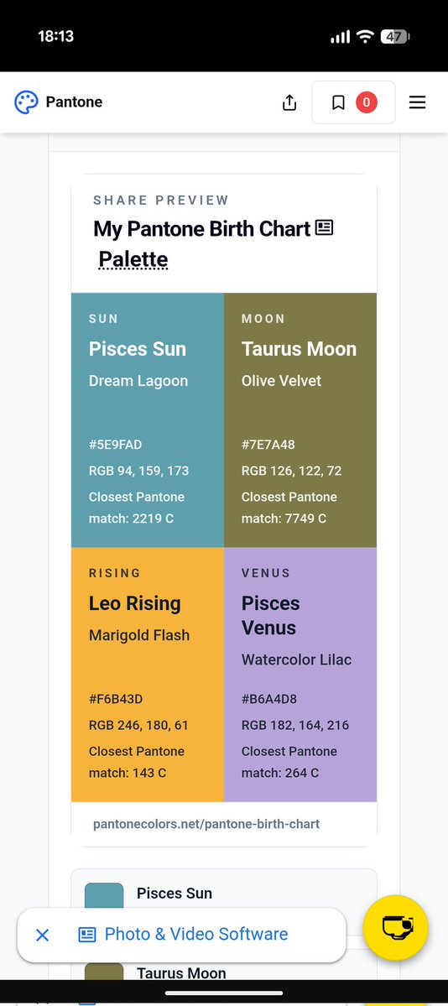
Task: Click the #5E9FAD hex code text
Action: 116,444
